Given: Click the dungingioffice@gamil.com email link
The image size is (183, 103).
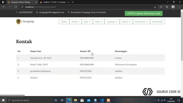Looking at the screenshot, I should [51, 12].
